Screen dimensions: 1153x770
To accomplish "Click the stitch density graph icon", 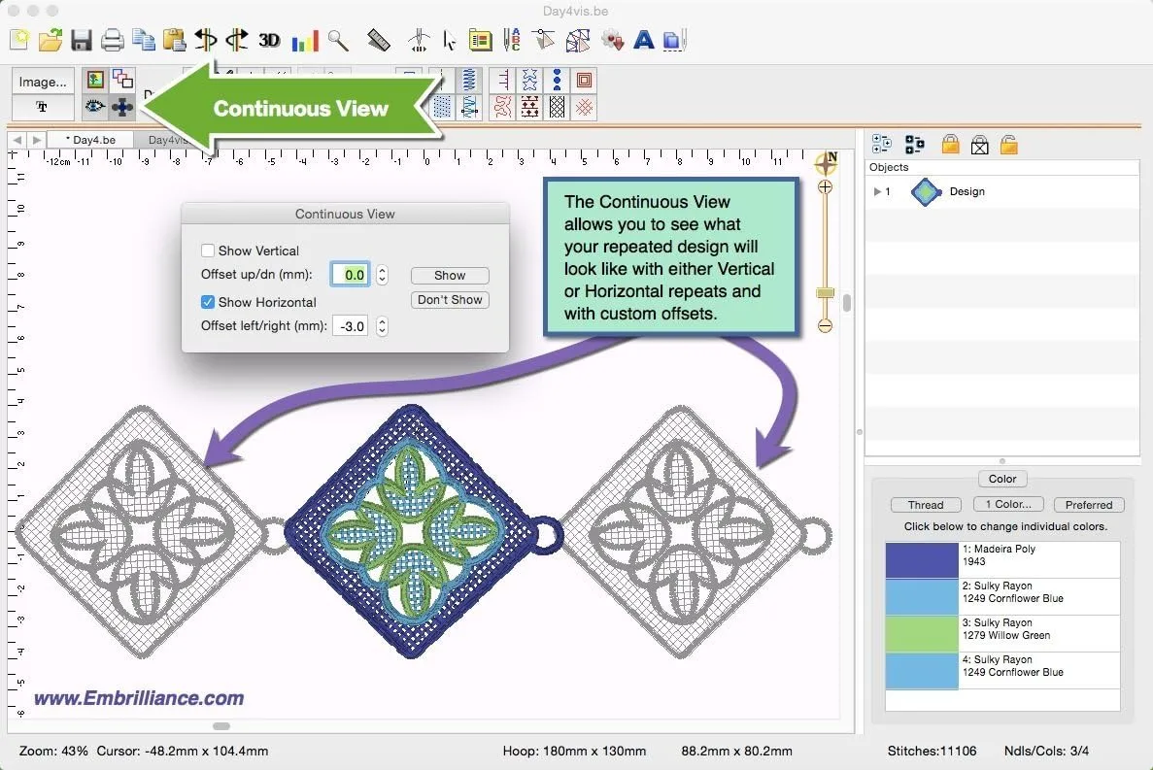I will (304, 40).
